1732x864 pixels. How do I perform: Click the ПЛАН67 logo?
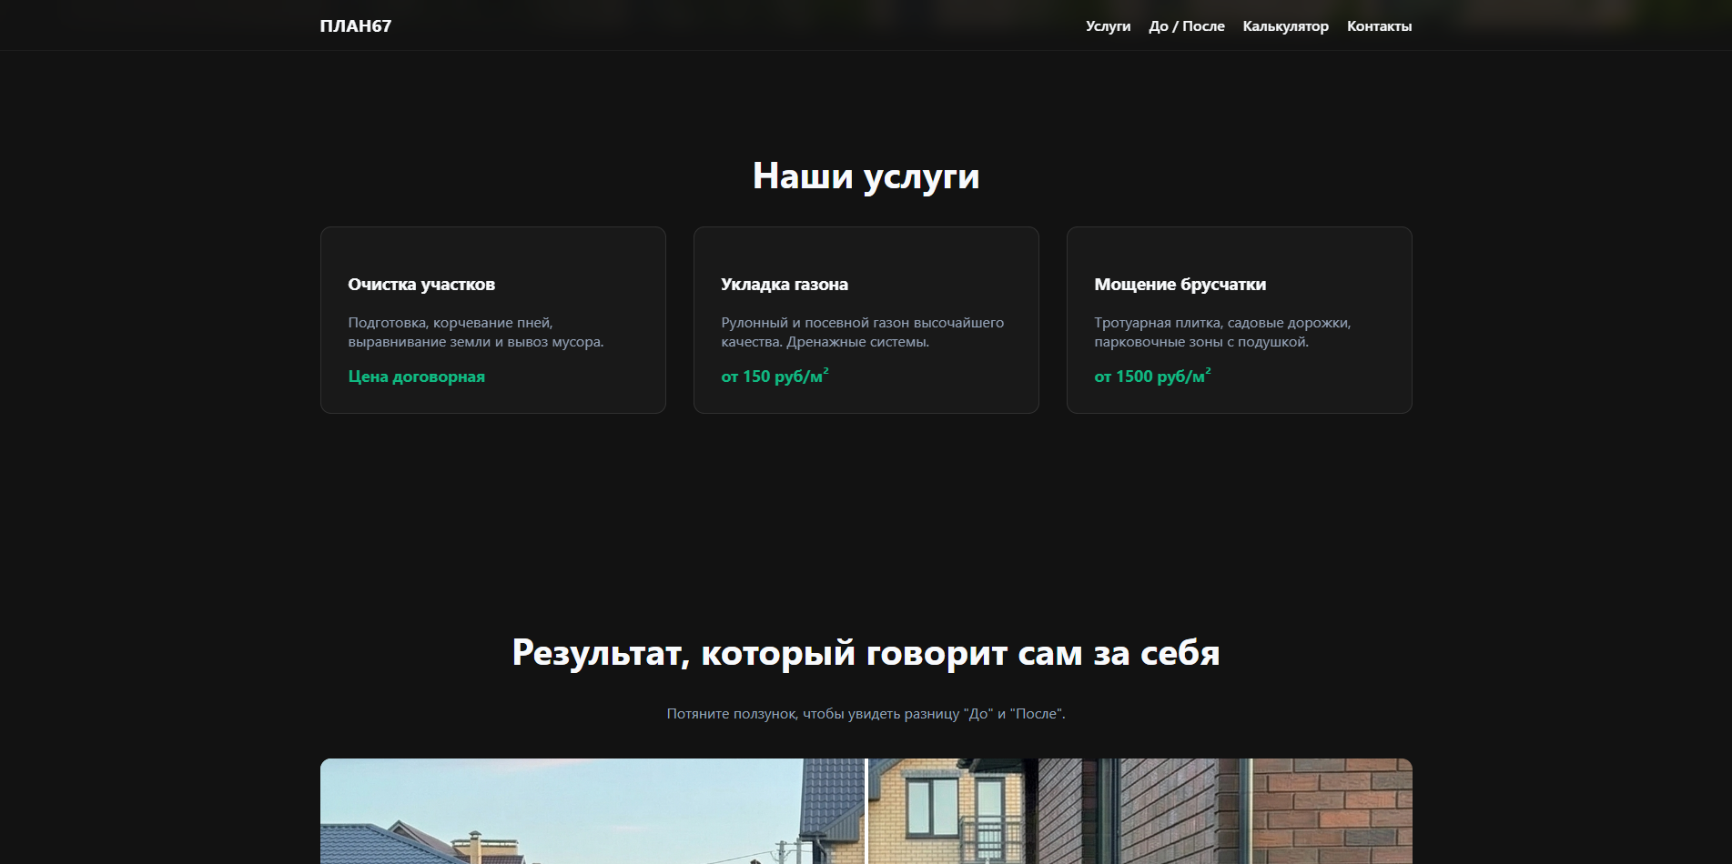356,26
